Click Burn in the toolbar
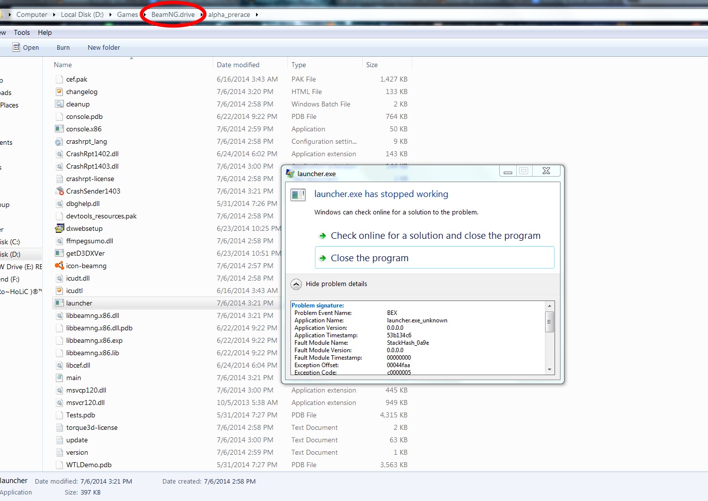Viewport: 708px width, 501px height. point(63,47)
